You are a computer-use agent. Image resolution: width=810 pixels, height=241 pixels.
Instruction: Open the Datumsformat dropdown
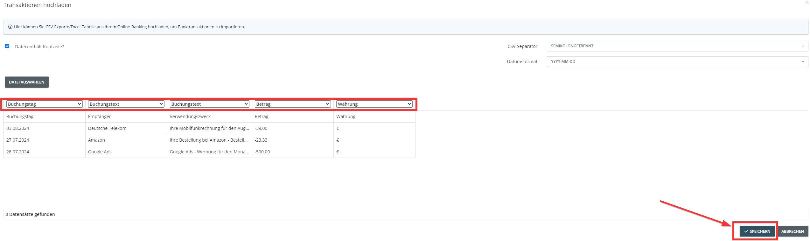pyautogui.click(x=677, y=62)
